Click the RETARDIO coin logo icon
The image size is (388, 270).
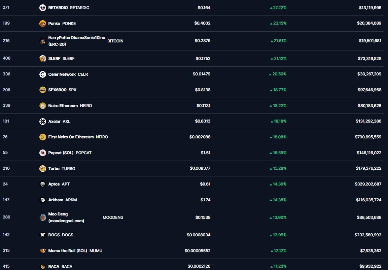[x=43, y=8]
